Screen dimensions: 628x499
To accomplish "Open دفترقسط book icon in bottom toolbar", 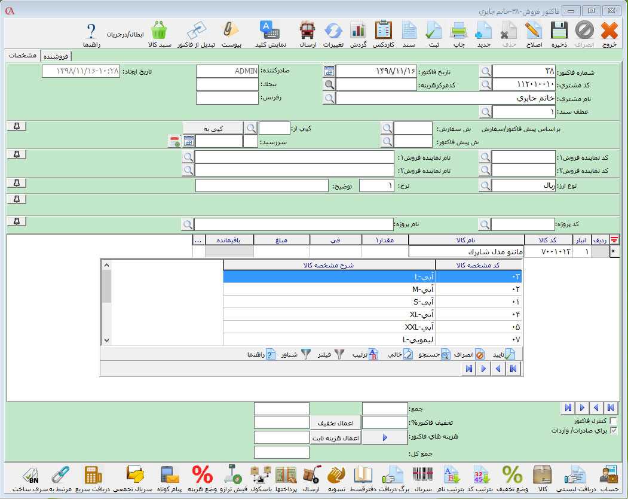I will 363,476.
